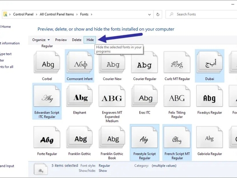Select the Elephant font icon
Viewport: 237px width, 178px height.
80,96
